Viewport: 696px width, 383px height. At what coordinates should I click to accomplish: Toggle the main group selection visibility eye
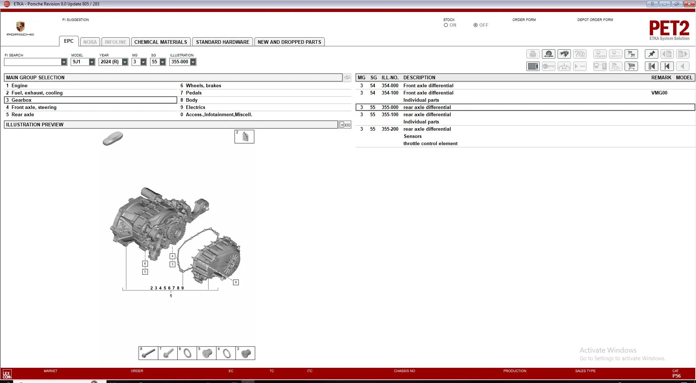pyautogui.click(x=347, y=77)
